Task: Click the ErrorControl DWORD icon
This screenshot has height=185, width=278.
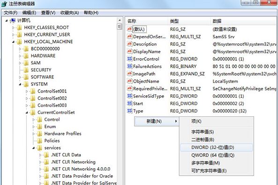Action: [x=129, y=59]
